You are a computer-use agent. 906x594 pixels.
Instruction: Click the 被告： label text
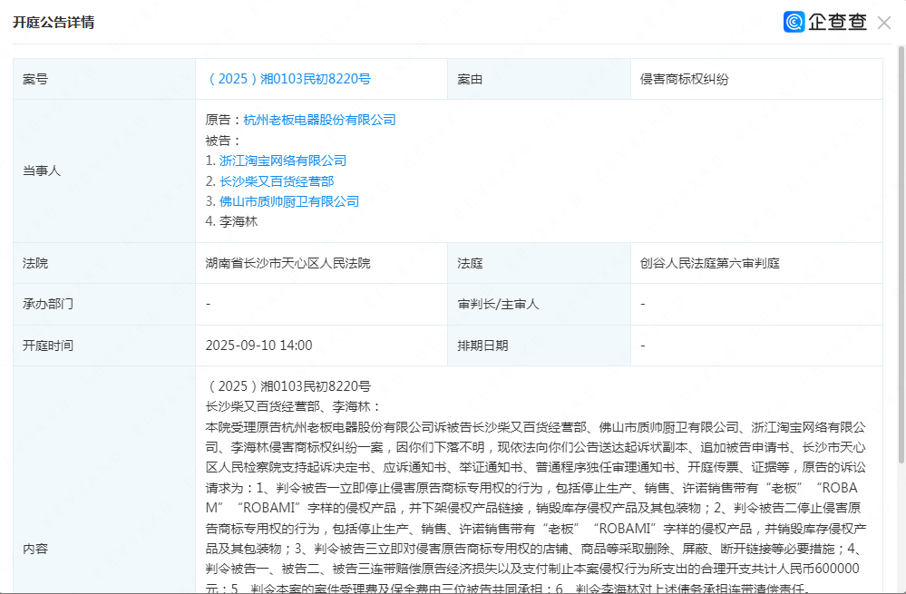(223, 141)
